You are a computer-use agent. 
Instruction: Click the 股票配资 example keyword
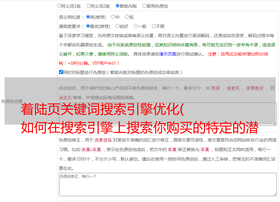pos(255,88)
